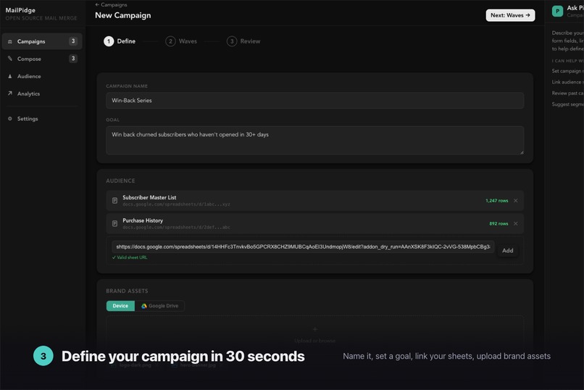Select the Device upload source toggle

(120, 306)
